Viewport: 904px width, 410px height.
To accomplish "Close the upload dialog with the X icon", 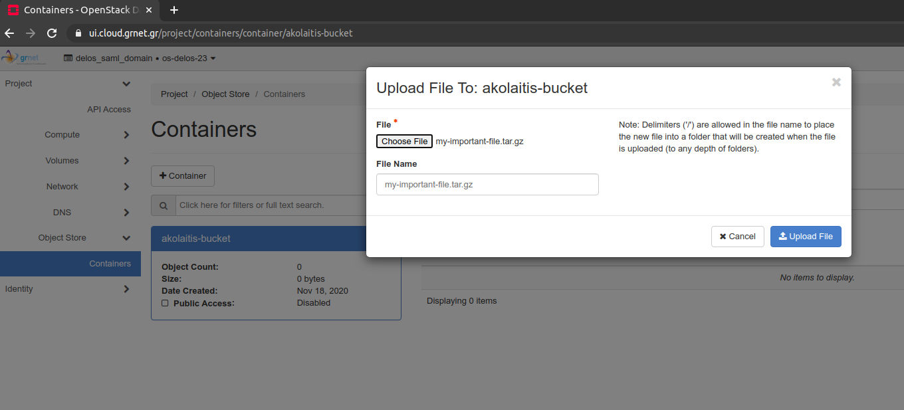I will pos(836,82).
